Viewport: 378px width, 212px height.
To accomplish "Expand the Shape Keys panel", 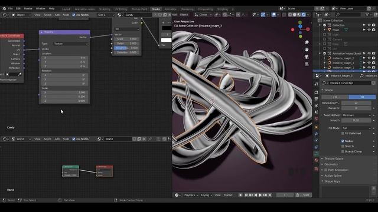I will (332, 181).
